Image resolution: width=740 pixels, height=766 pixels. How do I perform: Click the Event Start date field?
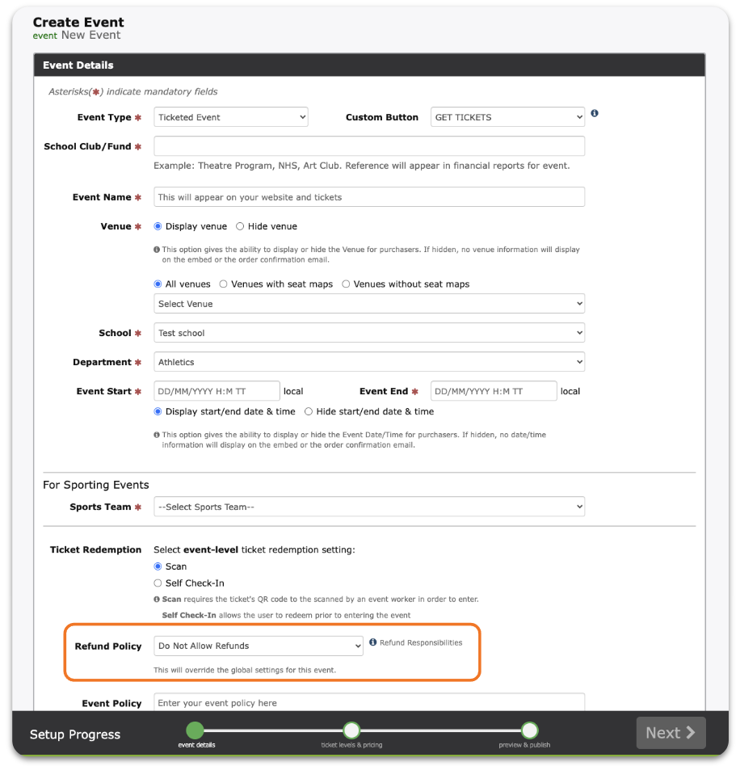click(x=217, y=391)
